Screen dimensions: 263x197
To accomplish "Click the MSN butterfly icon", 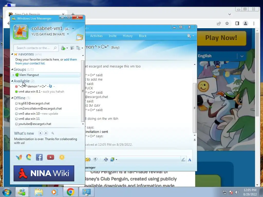I will (x=19, y=157).
